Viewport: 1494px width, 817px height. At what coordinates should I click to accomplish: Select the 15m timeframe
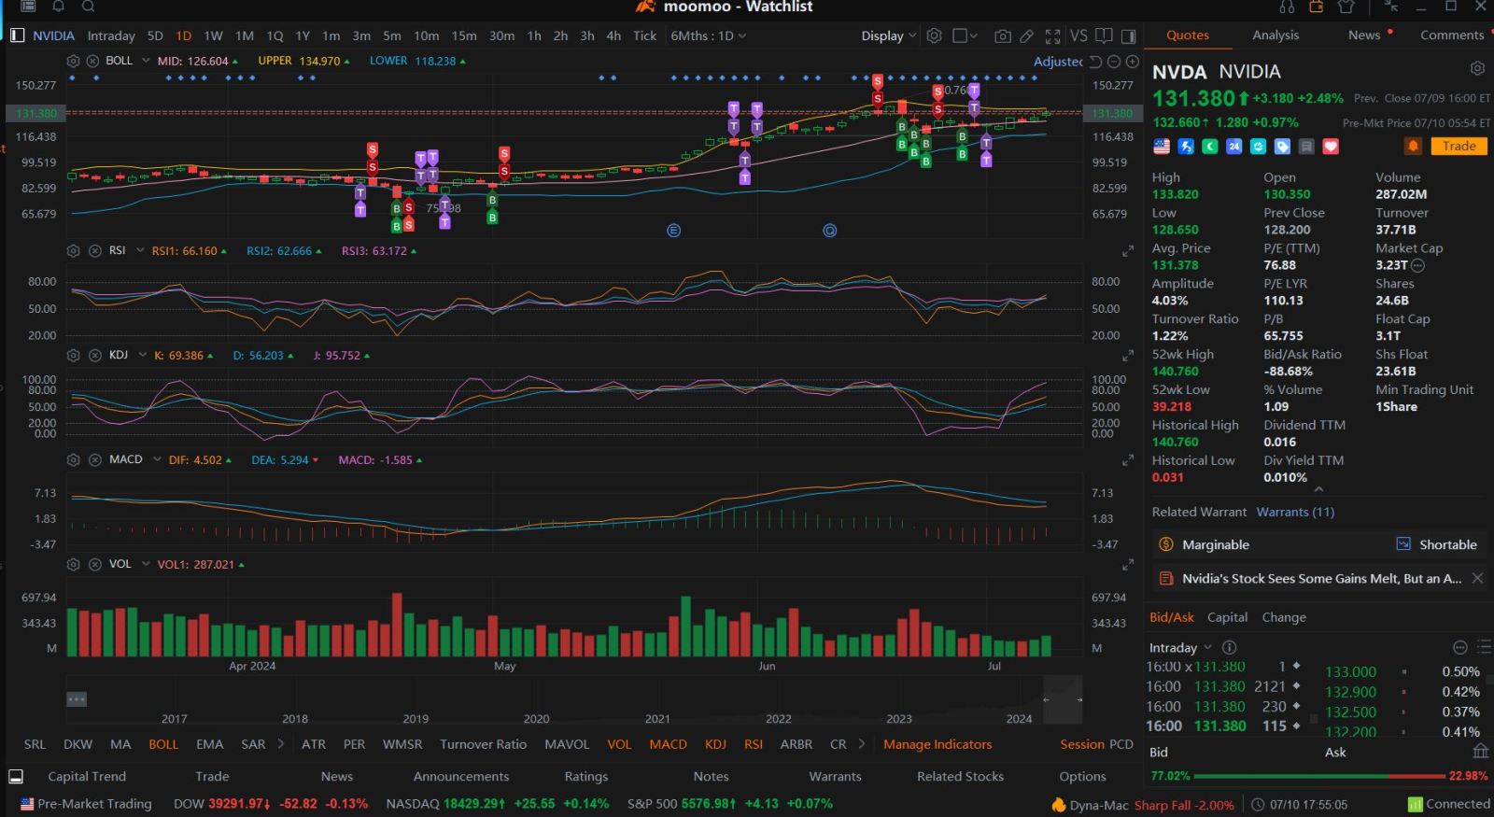464,35
